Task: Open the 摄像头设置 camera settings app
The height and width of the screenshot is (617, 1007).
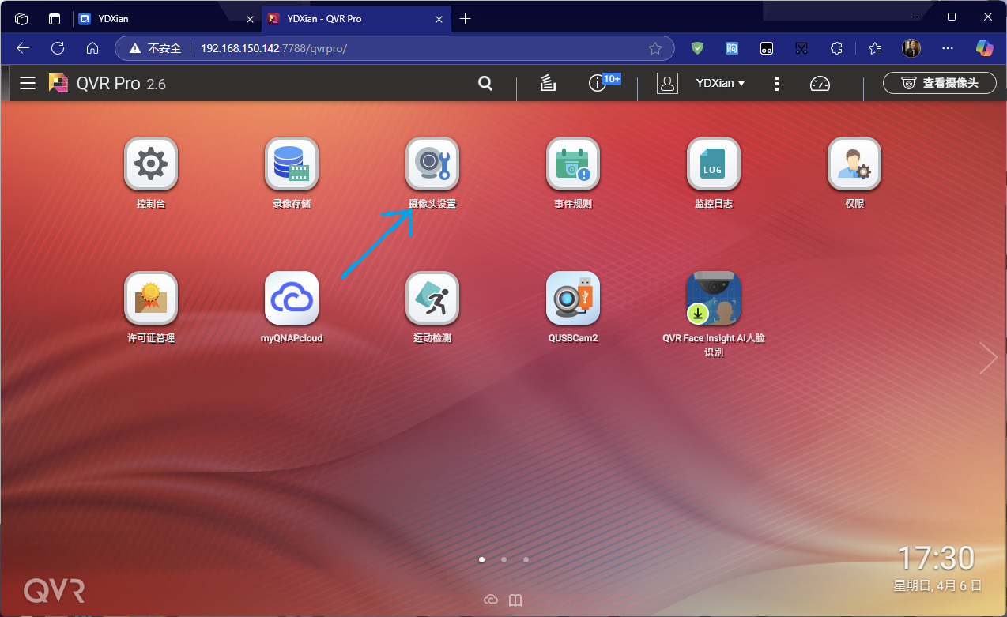Action: click(x=432, y=164)
